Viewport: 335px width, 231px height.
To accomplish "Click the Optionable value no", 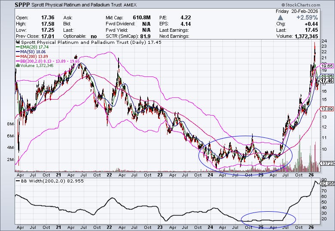I will [94, 36].
